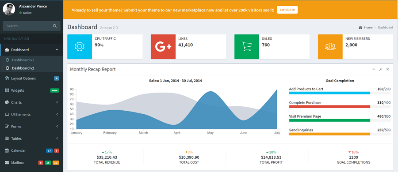The image size is (398, 172).
Task: Dismiss the marketplace banner with ×
Action: (x=73, y=10)
